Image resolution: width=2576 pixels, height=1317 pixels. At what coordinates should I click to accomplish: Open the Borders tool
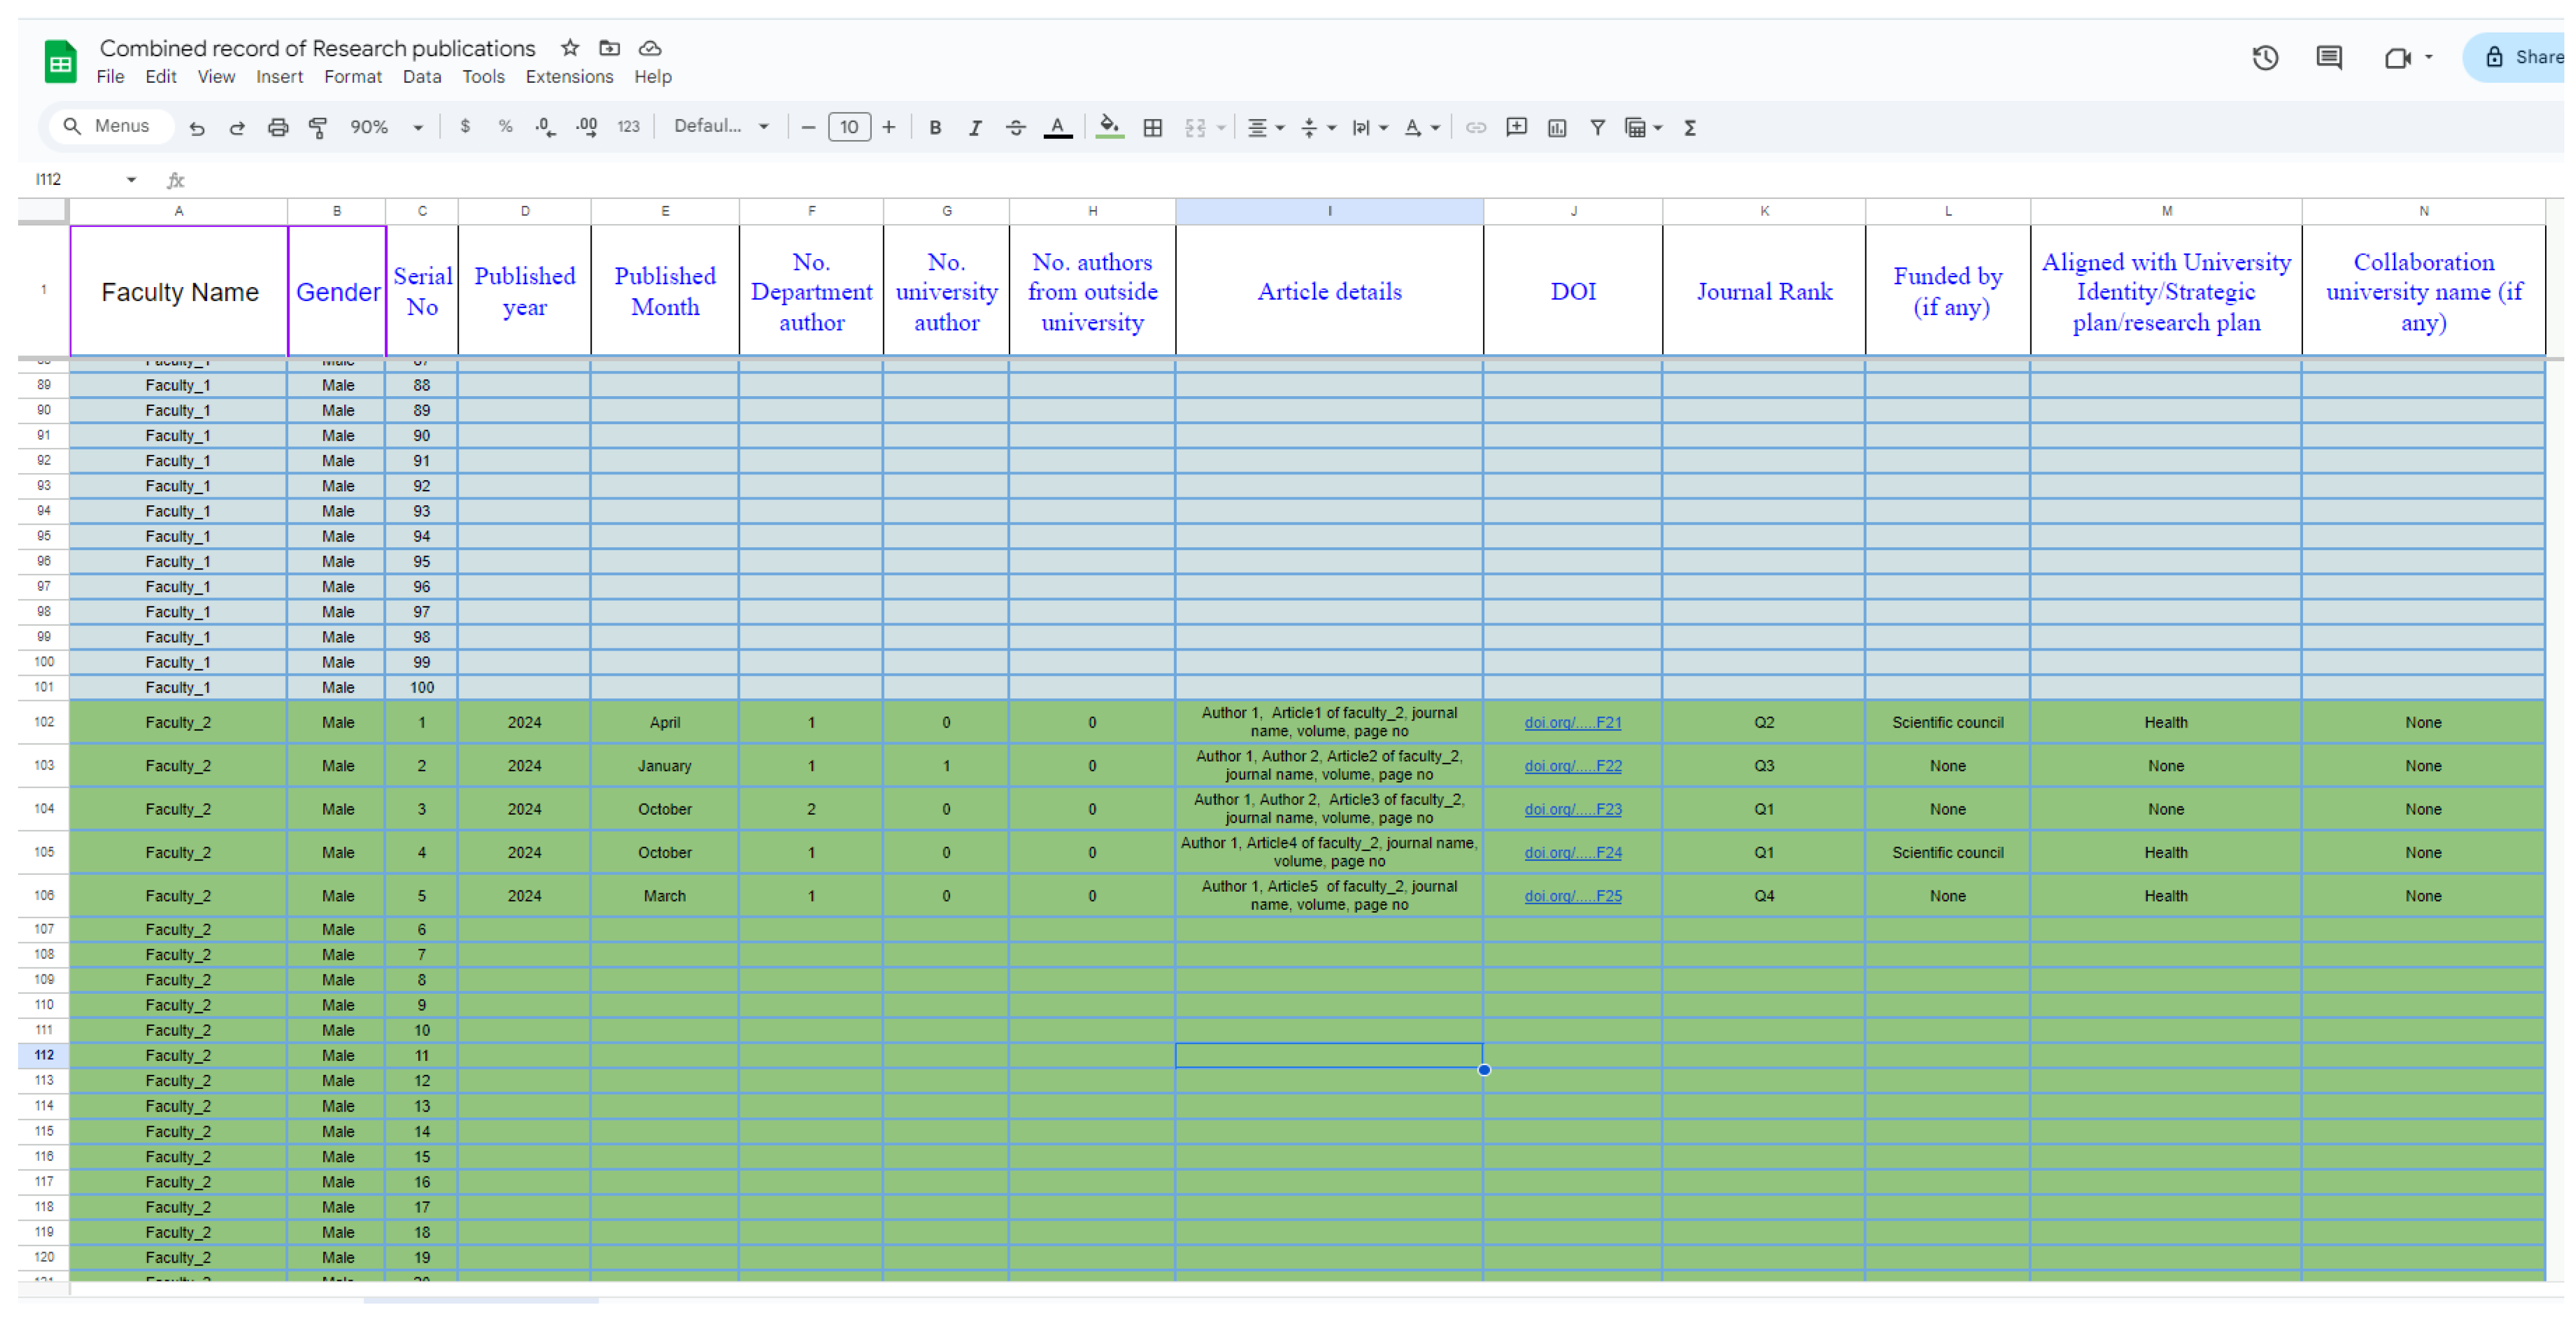[x=1152, y=128]
